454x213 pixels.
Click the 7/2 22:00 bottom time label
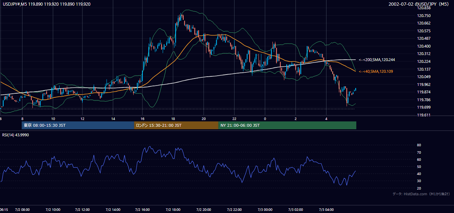tap(234, 210)
